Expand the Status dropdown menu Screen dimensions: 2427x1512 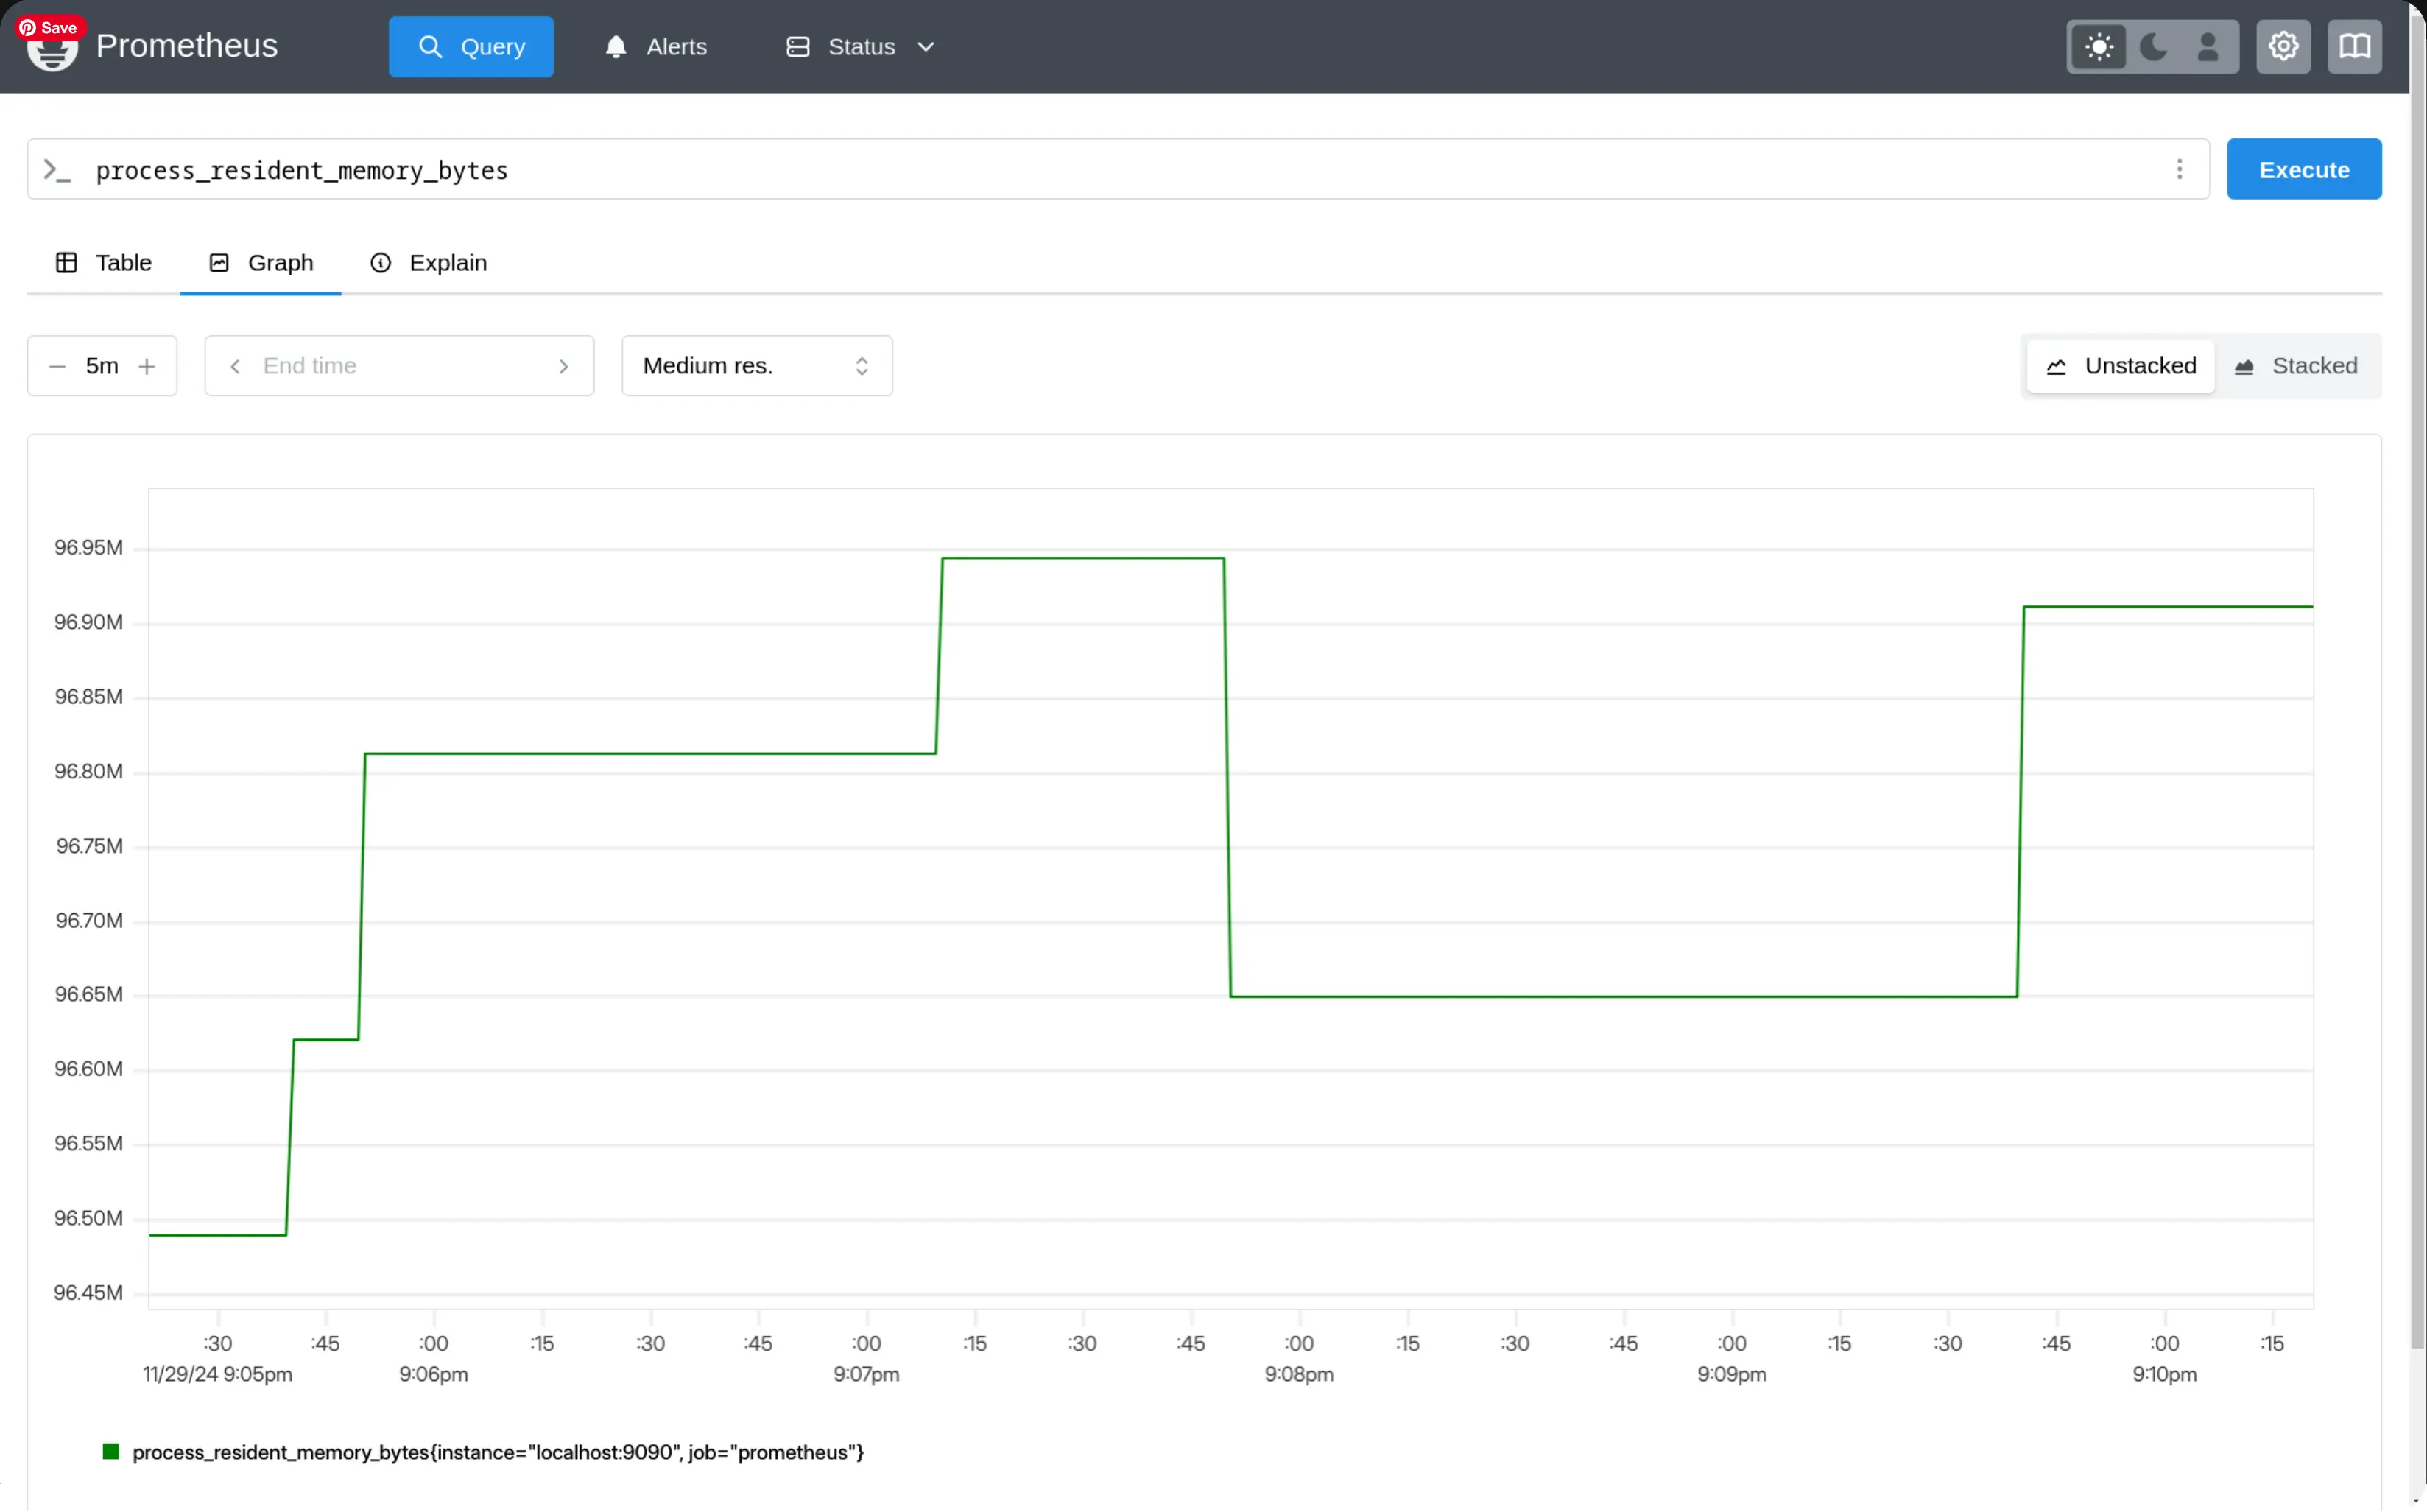tap(861, 47)
